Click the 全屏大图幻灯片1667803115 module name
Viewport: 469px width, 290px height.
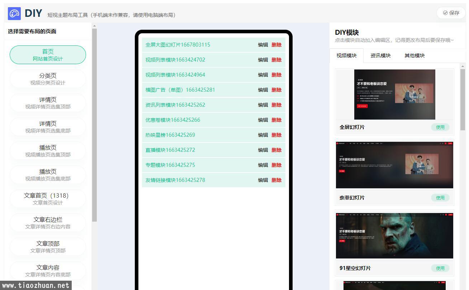tap(178, 45)
